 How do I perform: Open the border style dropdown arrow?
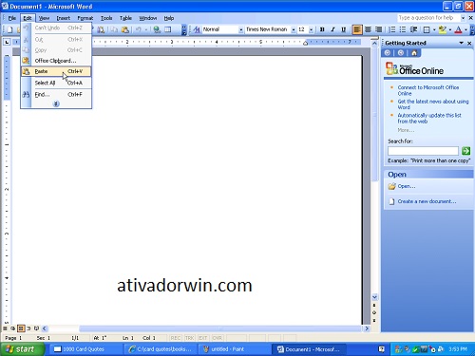point(434,29)
